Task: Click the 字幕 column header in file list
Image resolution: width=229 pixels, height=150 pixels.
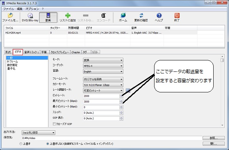Action: [x=181, y=28]
